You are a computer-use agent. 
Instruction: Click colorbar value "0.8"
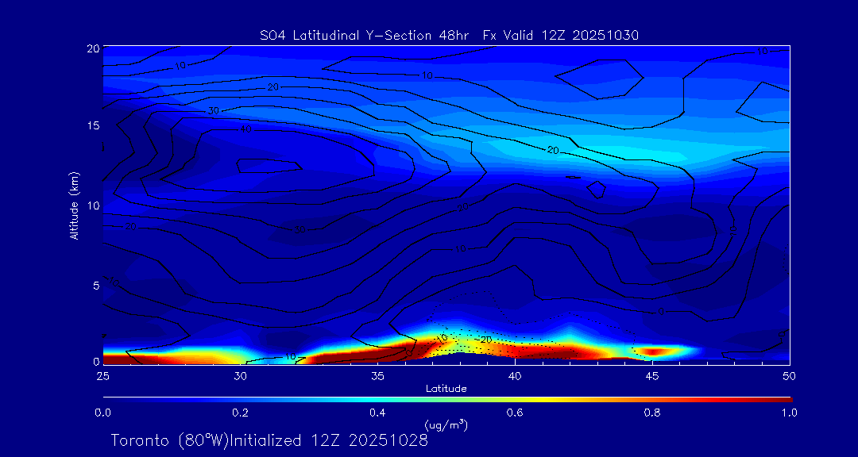(653, 413)
